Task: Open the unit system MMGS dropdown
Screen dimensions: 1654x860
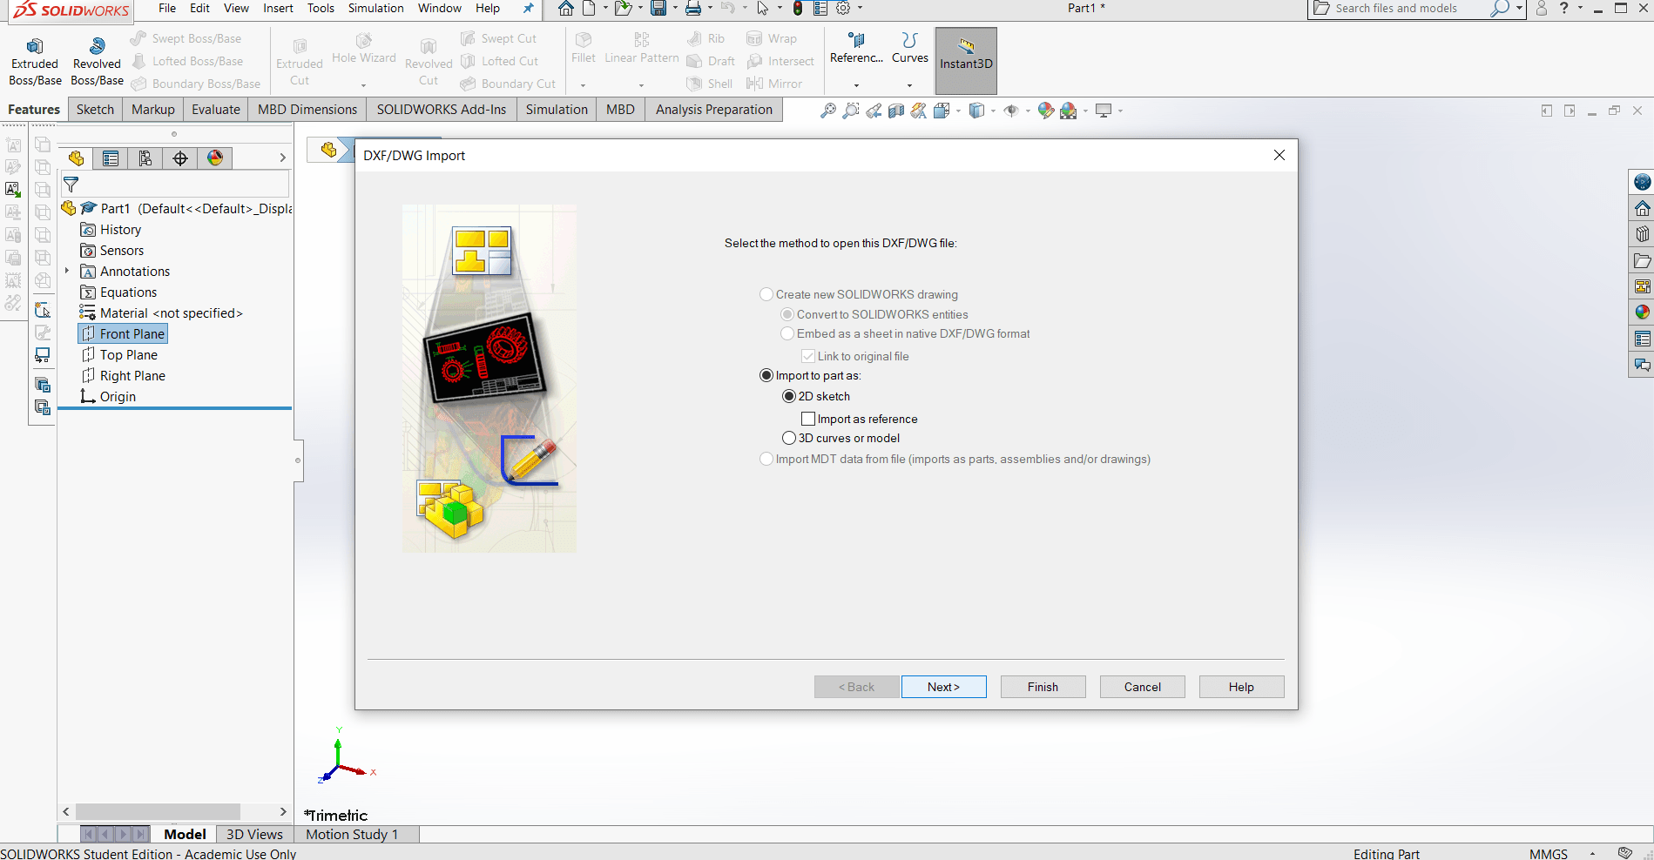Action: (x=1592, y=854)
